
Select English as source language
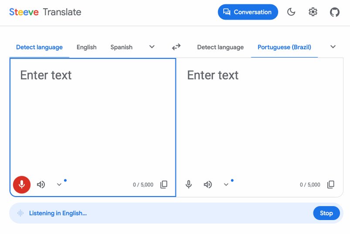click(87, 47)
